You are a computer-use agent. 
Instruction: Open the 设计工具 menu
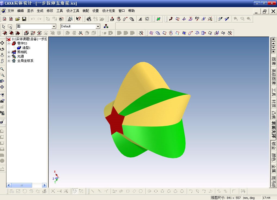[x=73, y=11]
